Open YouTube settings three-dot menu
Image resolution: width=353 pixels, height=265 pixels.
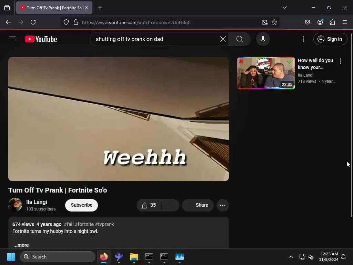click(x=303, y=39)
